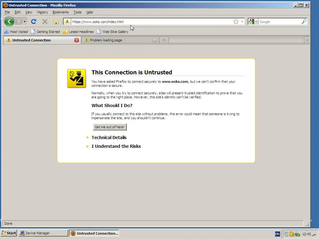Viewport: 319px width, 239px height.
Task: Bookmark this page with the star icon
Action: coord(236,21)
